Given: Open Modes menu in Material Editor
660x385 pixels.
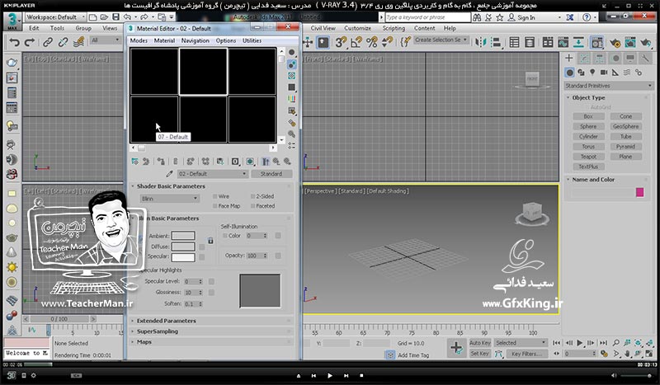Looking at the screenshot, I should [139, 40].
